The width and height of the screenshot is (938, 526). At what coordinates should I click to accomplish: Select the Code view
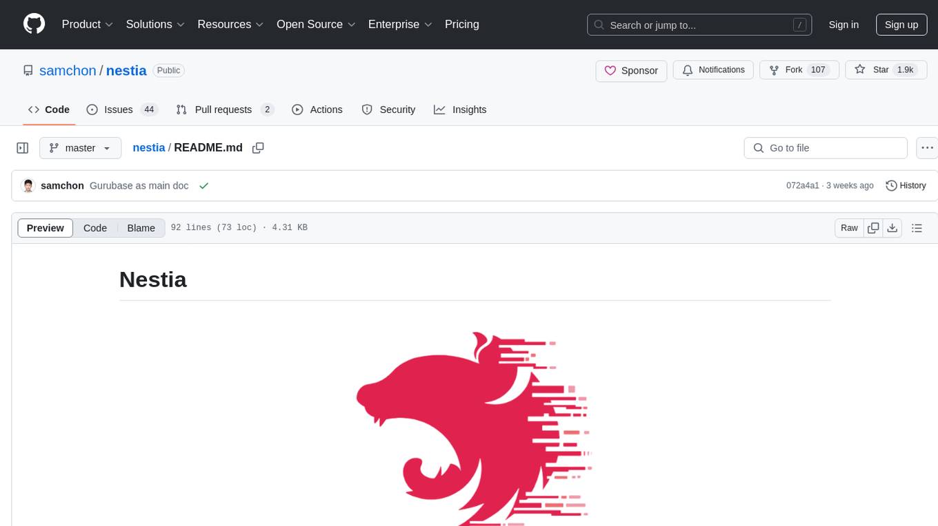[x=95, y=228]
